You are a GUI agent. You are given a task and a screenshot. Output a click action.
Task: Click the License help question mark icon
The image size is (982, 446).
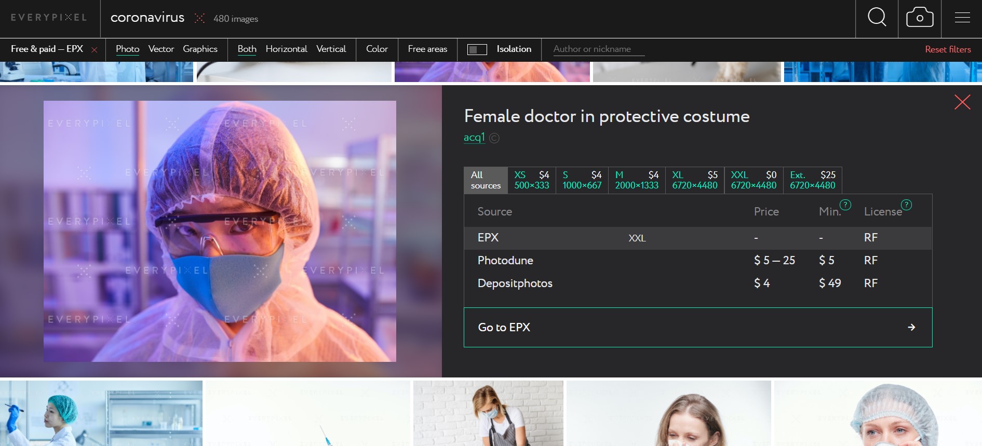[906, 205]
